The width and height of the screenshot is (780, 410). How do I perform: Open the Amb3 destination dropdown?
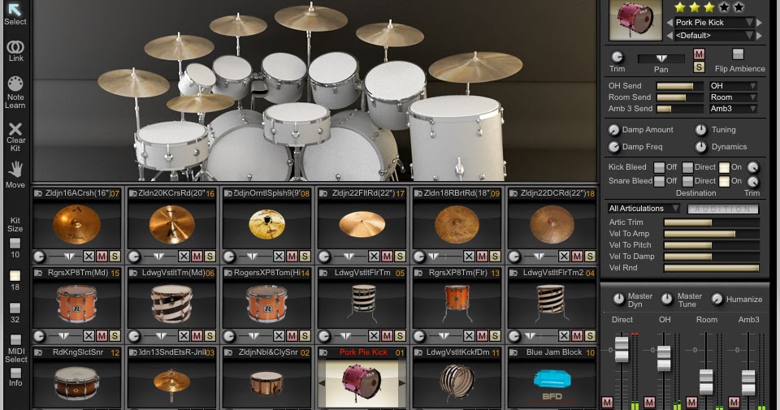tap(733, 108)
